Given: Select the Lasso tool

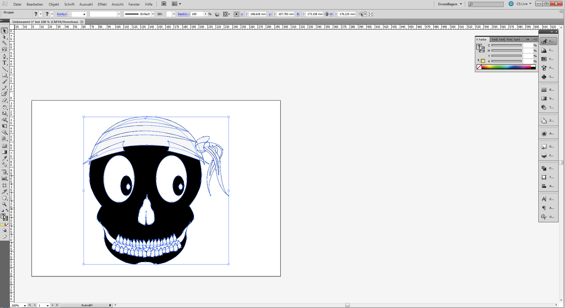Looking at the screenshot, I should click(4, 49).
